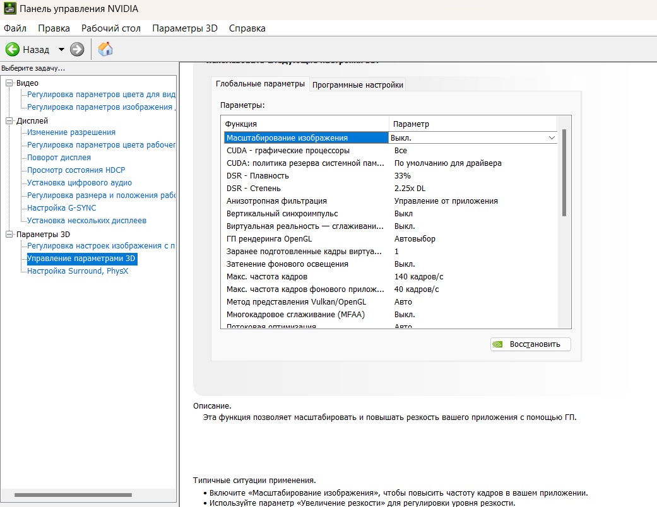657x507 pixels.
Task: Open Установка нескольких дисплеев page
Action: tap(86, 220)
